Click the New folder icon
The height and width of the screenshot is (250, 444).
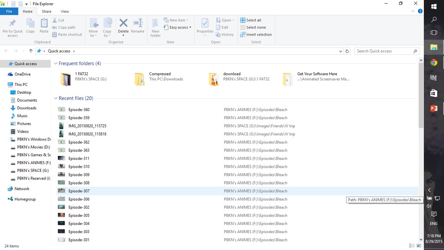pyautogui.click(x=155, y=24)
